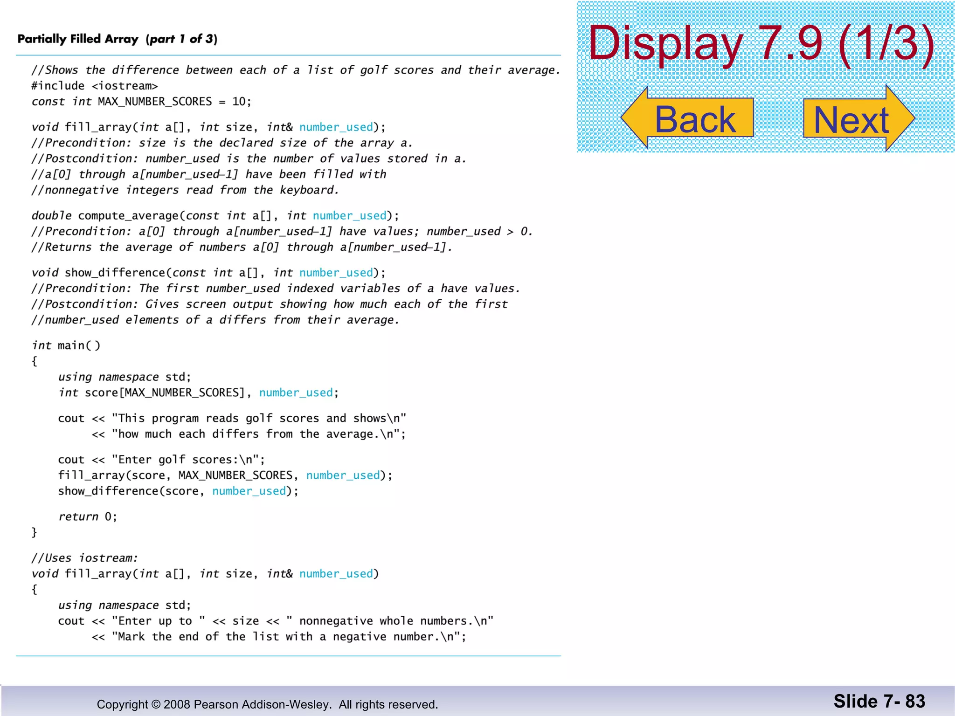Click the "Mark the end of the list" line
The image size is (955, 716).
[x=279, y=637]
